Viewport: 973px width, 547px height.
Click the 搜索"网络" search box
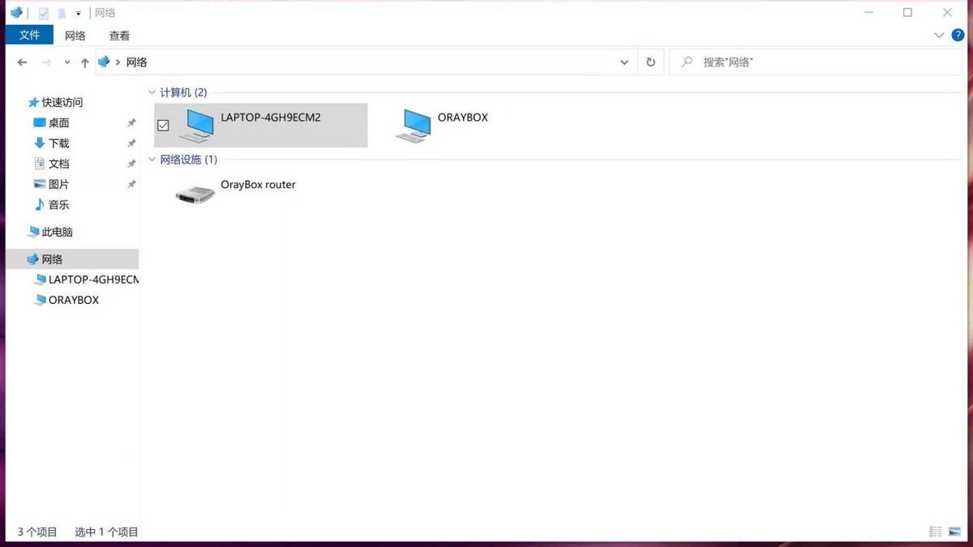(x=817, y=62)
